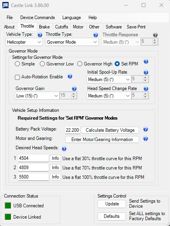This screenshot has width=170, height=226.
Task: Choose the Simple governor mode option
Action: (x=17, y=64)
